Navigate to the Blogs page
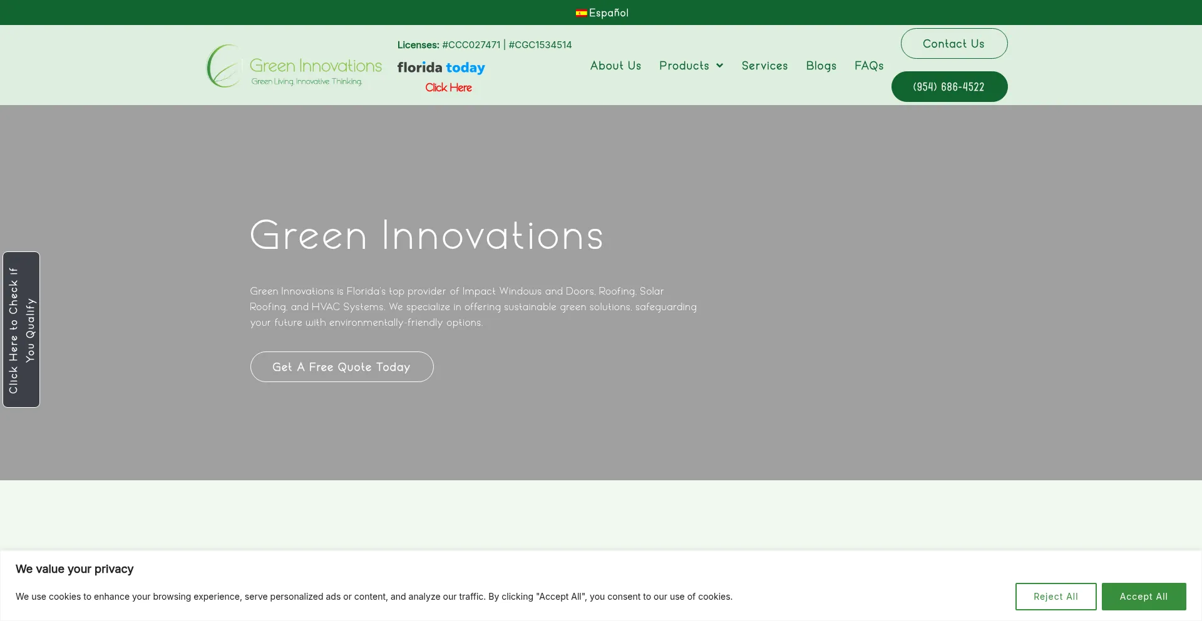The image size is (1202, 621). [x=821, y=65]
